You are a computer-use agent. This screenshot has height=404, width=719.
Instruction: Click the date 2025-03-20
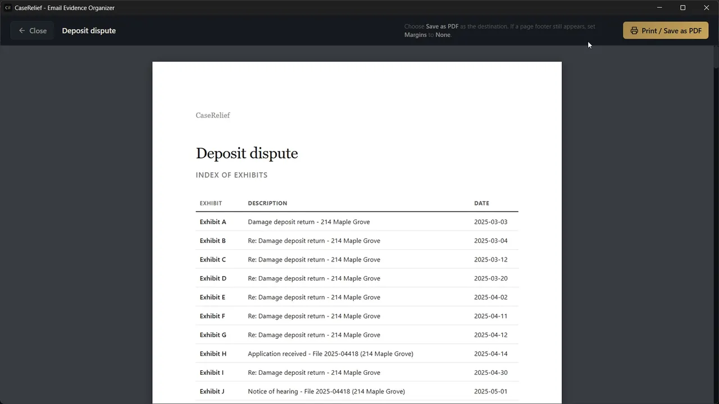click(x=490, y=278)
